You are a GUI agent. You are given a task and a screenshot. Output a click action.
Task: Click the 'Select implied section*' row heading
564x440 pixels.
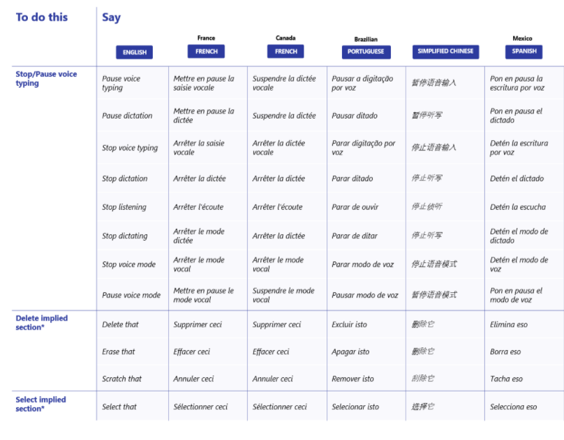click(40, 404)
